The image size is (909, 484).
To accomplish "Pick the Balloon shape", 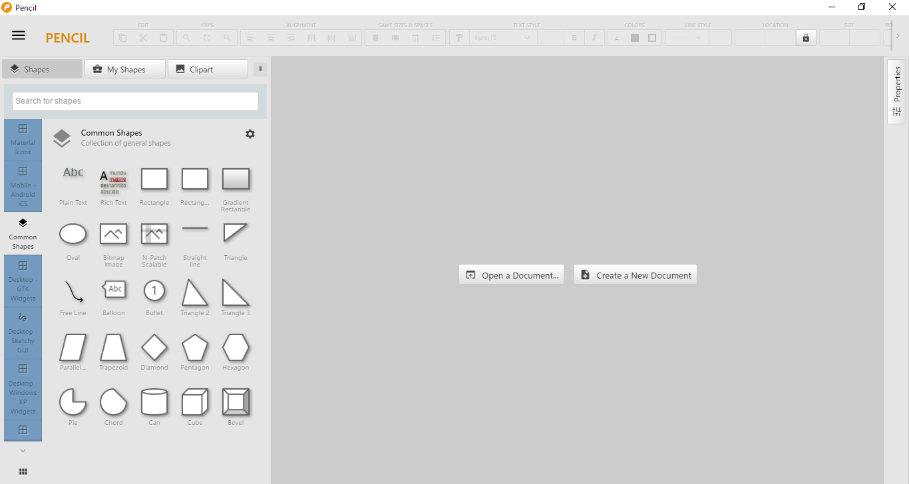I will 114,290.
